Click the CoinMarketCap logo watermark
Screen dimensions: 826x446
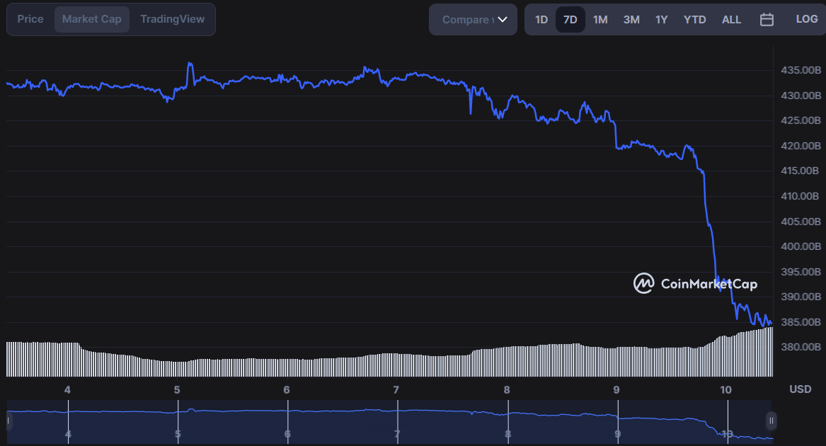(694, 283)
